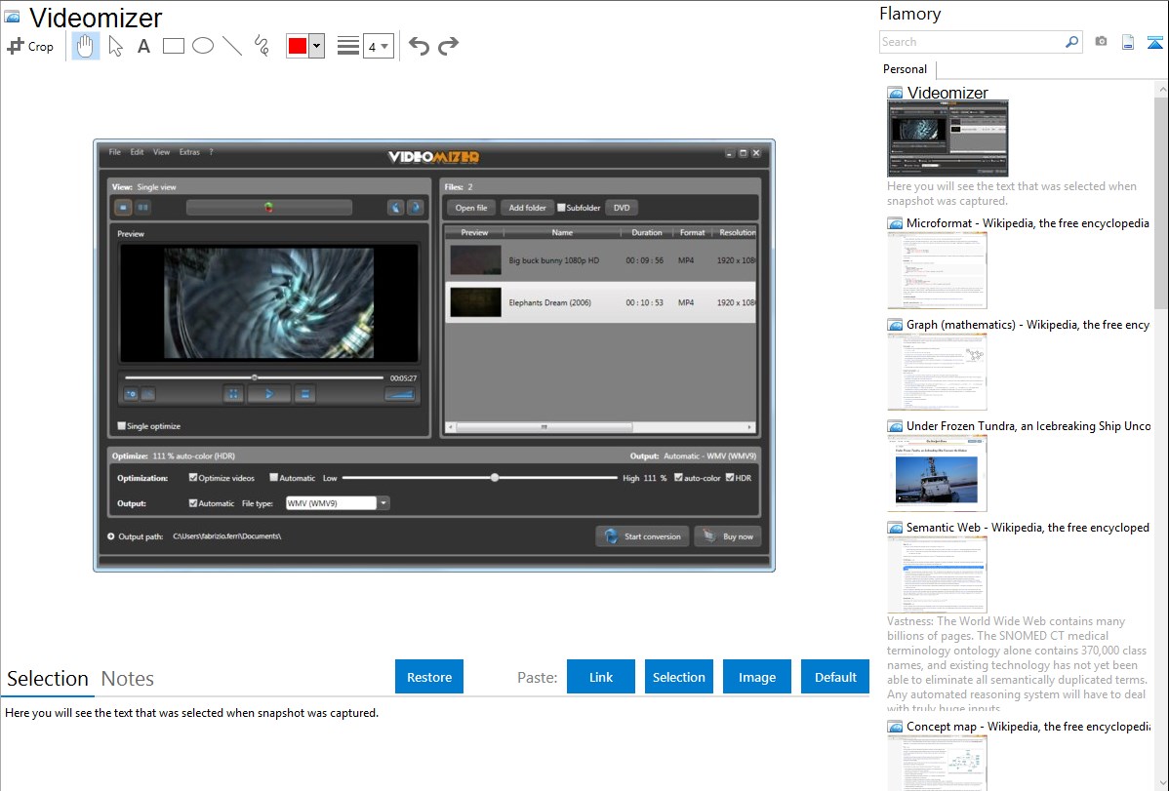This screenshot has height=791, width=1169.
Task: Undo the last annotation
Action: pos(419,46)
